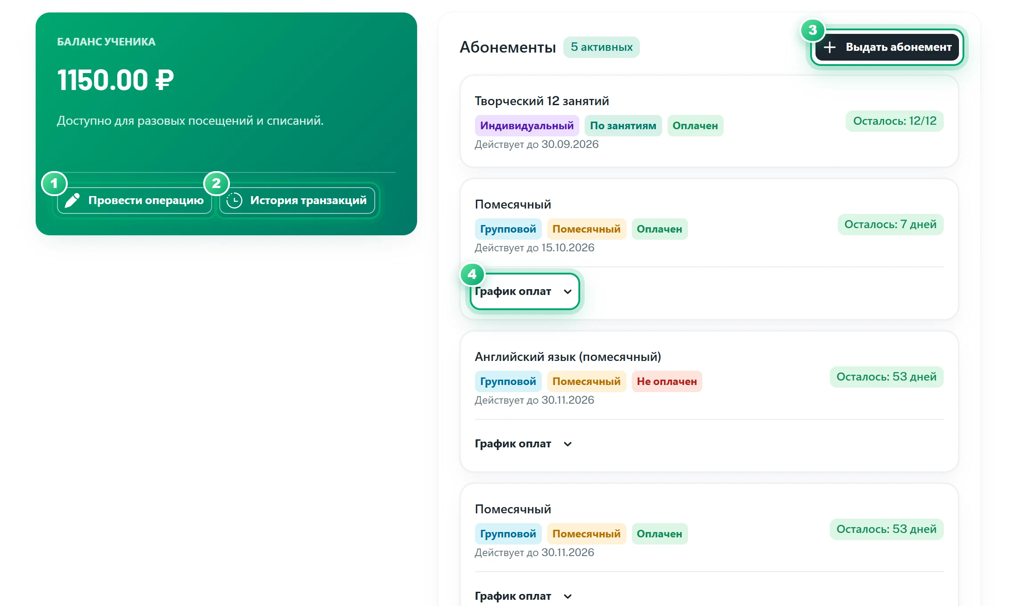Click the Абонементы section heading
Image resolution: width=1016 pixels, height=606 pixels.
coord(508,47)
